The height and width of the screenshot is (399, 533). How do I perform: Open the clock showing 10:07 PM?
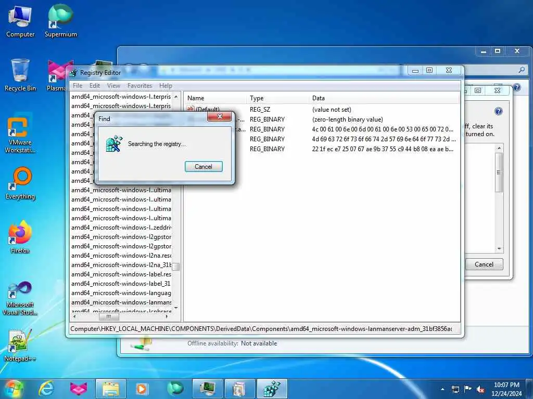pos(506,389)
